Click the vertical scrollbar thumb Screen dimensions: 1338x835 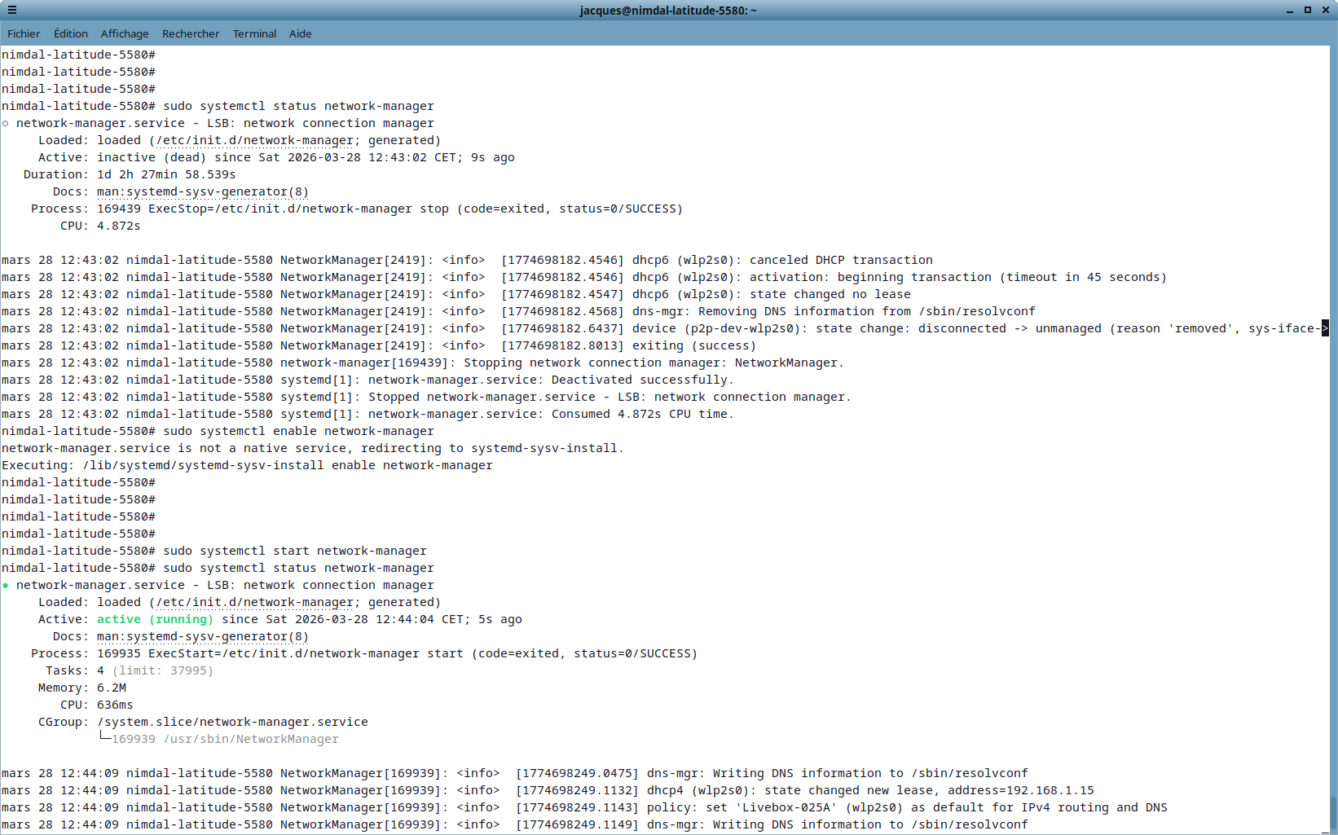point(1333,811)
